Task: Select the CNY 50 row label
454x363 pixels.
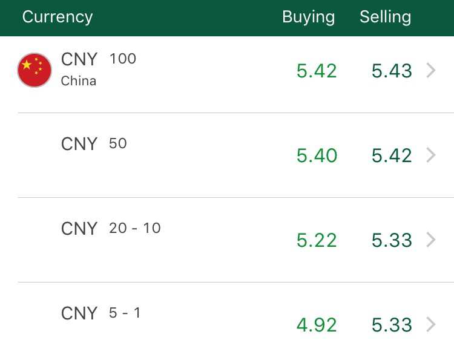Action: (x=79, y=144)
